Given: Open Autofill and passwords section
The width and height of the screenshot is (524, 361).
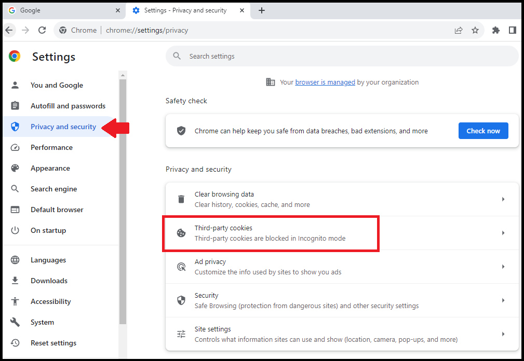Looking at the screenshot, I should [x=68, y=106].
